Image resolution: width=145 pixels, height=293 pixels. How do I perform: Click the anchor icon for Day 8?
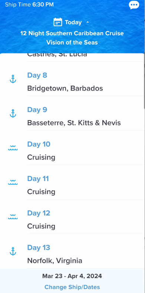pyautogui.click(x=13, y=79)
